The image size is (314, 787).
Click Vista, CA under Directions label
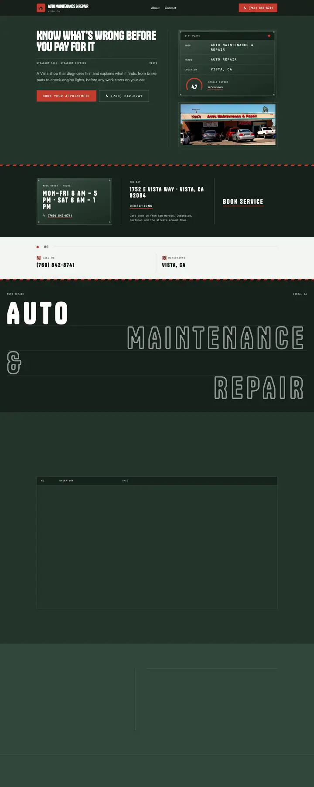174,265
